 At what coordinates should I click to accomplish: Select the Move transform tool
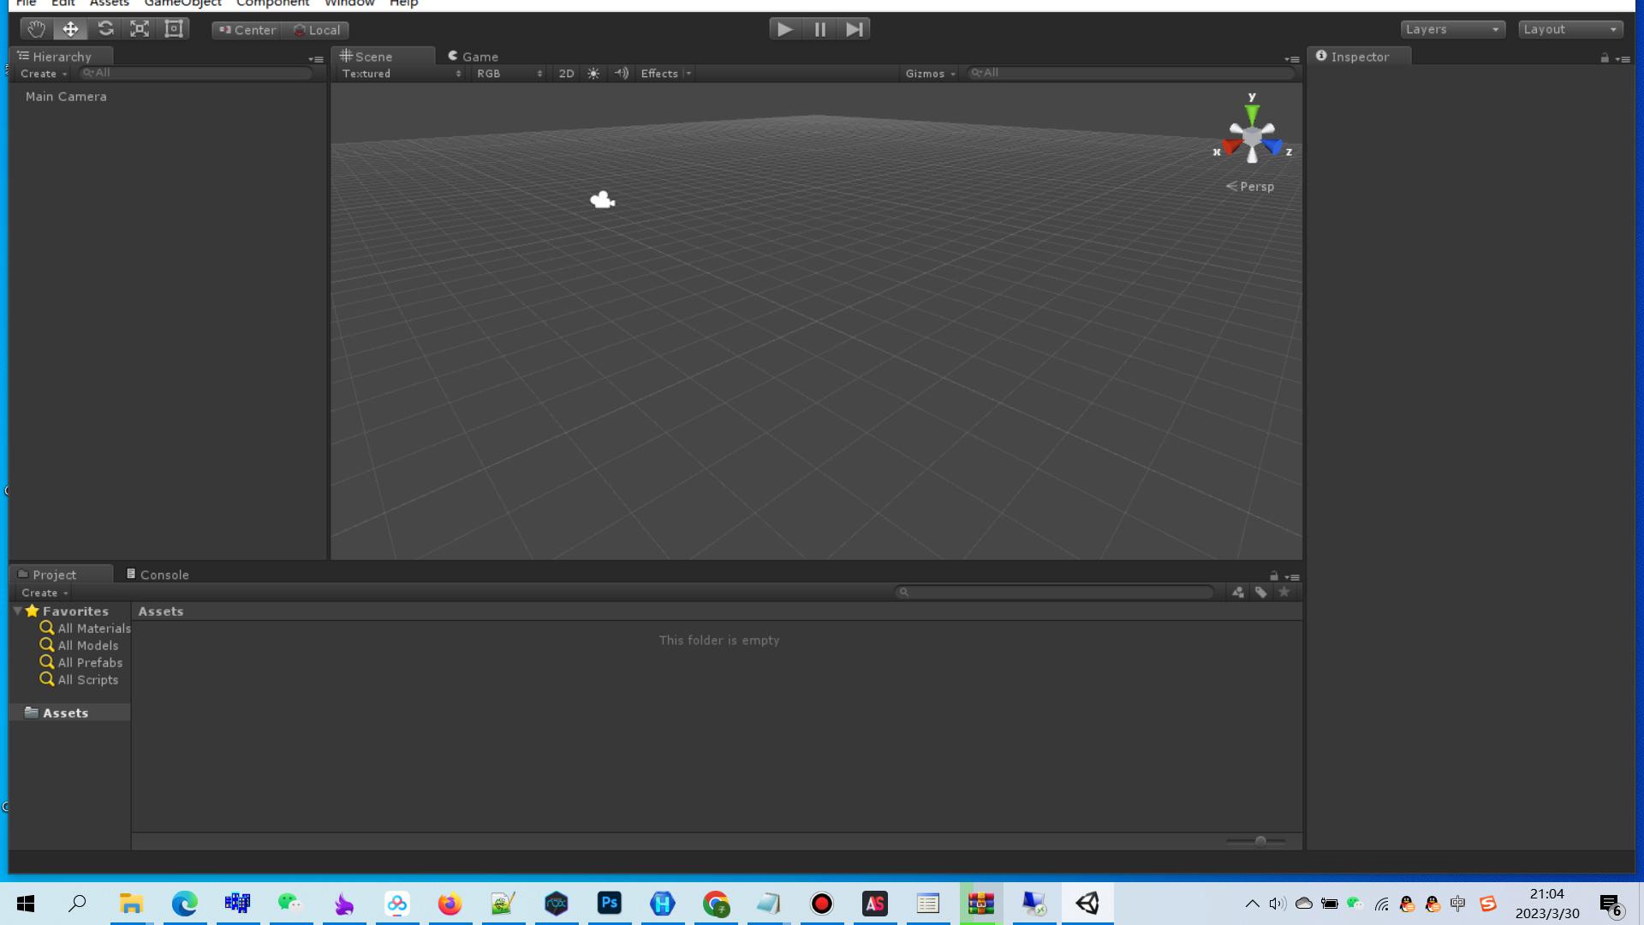click(x=70, y=29)
